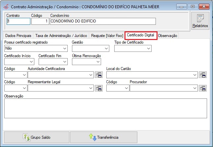Viewport: 213px width, 147px height.
Task: Open Taxa de Administração / Jurídico tab
Action: (x=61, y=36)
